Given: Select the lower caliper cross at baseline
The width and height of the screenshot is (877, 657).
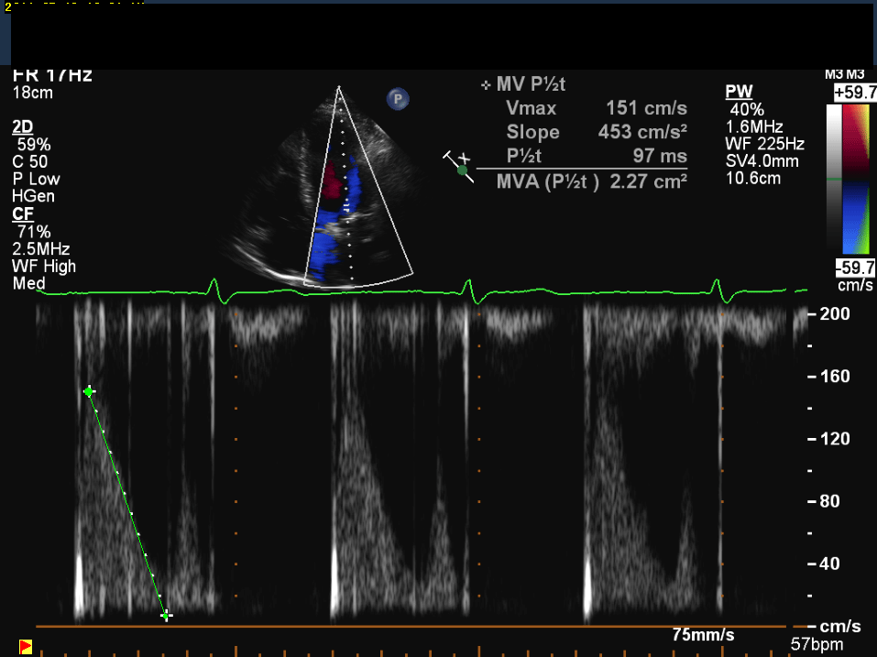Looking at the screenshot, I should pos(166,616).
